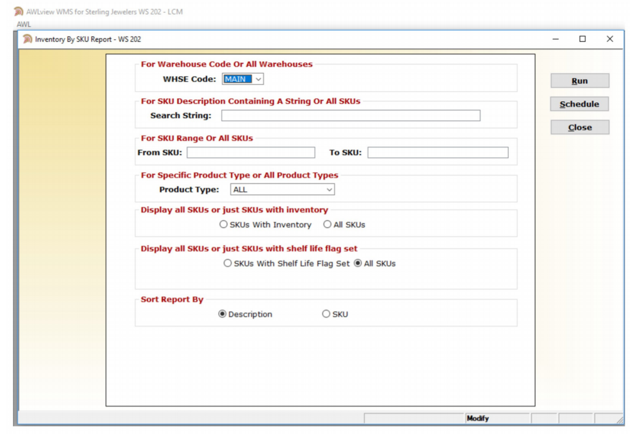Close the Inventory By SKU Report window
630x434 pixels.
(610, 39)
